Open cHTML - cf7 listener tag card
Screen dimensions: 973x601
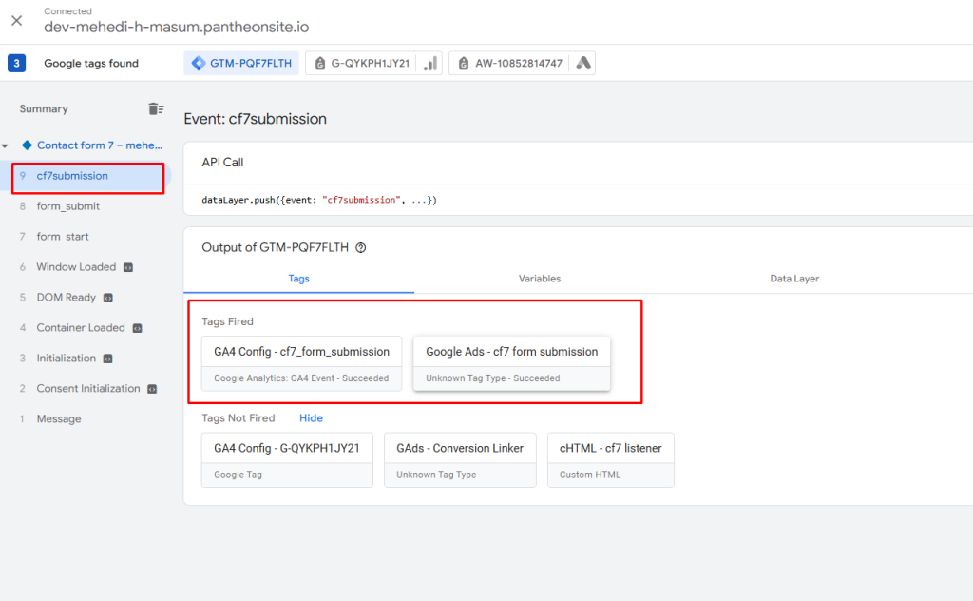[x=611, y=460]
